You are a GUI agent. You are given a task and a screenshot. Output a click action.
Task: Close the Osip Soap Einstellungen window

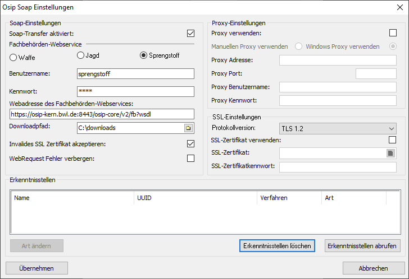400,7
